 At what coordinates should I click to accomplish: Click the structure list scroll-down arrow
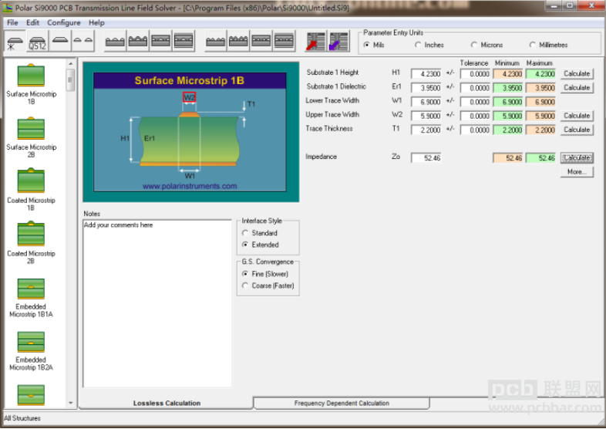click(x=70, y=403)
